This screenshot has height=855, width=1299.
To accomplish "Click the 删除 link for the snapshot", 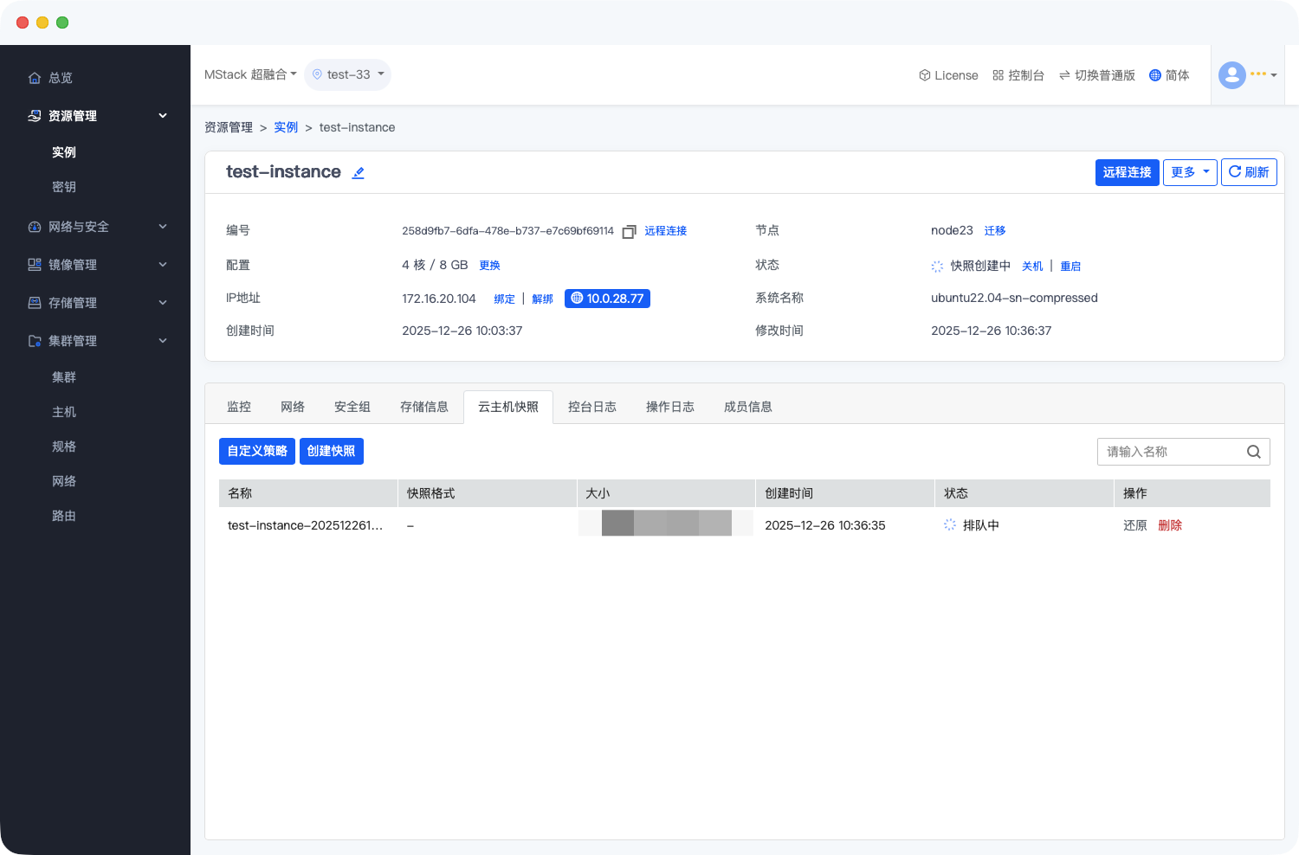I will 1169,525.
